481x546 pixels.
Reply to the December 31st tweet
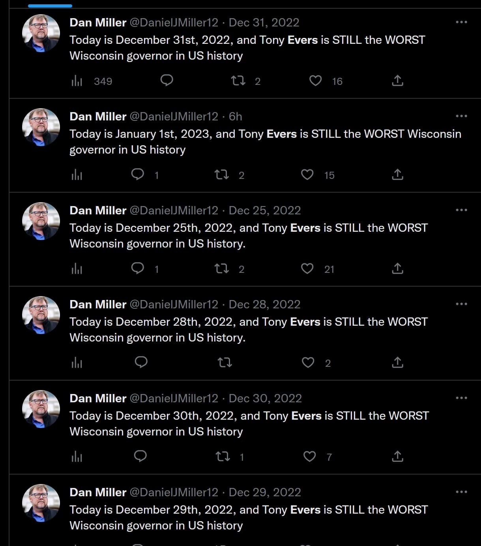tap(167, 81)
